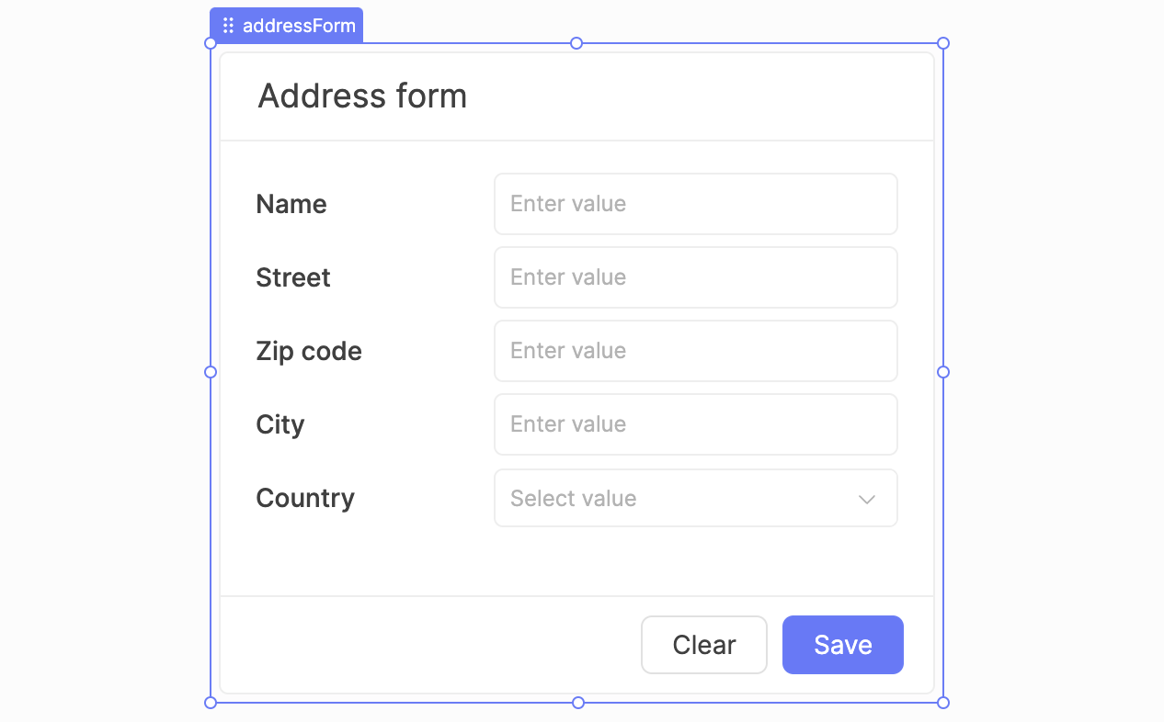Click the bottom-left resize handle
The height and width of the screenshot is (722, 1164).
pos(211,703)
